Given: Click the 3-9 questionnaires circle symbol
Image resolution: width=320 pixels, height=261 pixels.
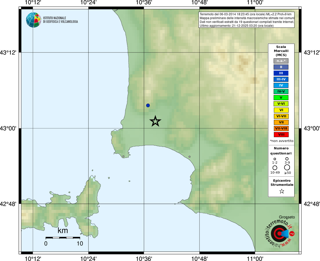Looking at the screenshot, I should (x=287, y=159).
